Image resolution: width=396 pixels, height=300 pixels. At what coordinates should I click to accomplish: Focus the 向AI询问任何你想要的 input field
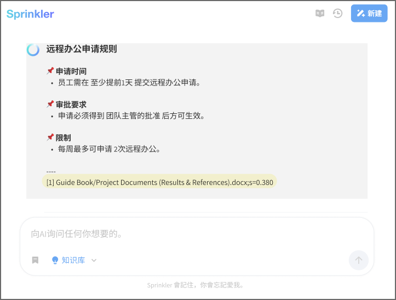pyautogui.click(x=197, y=234)
